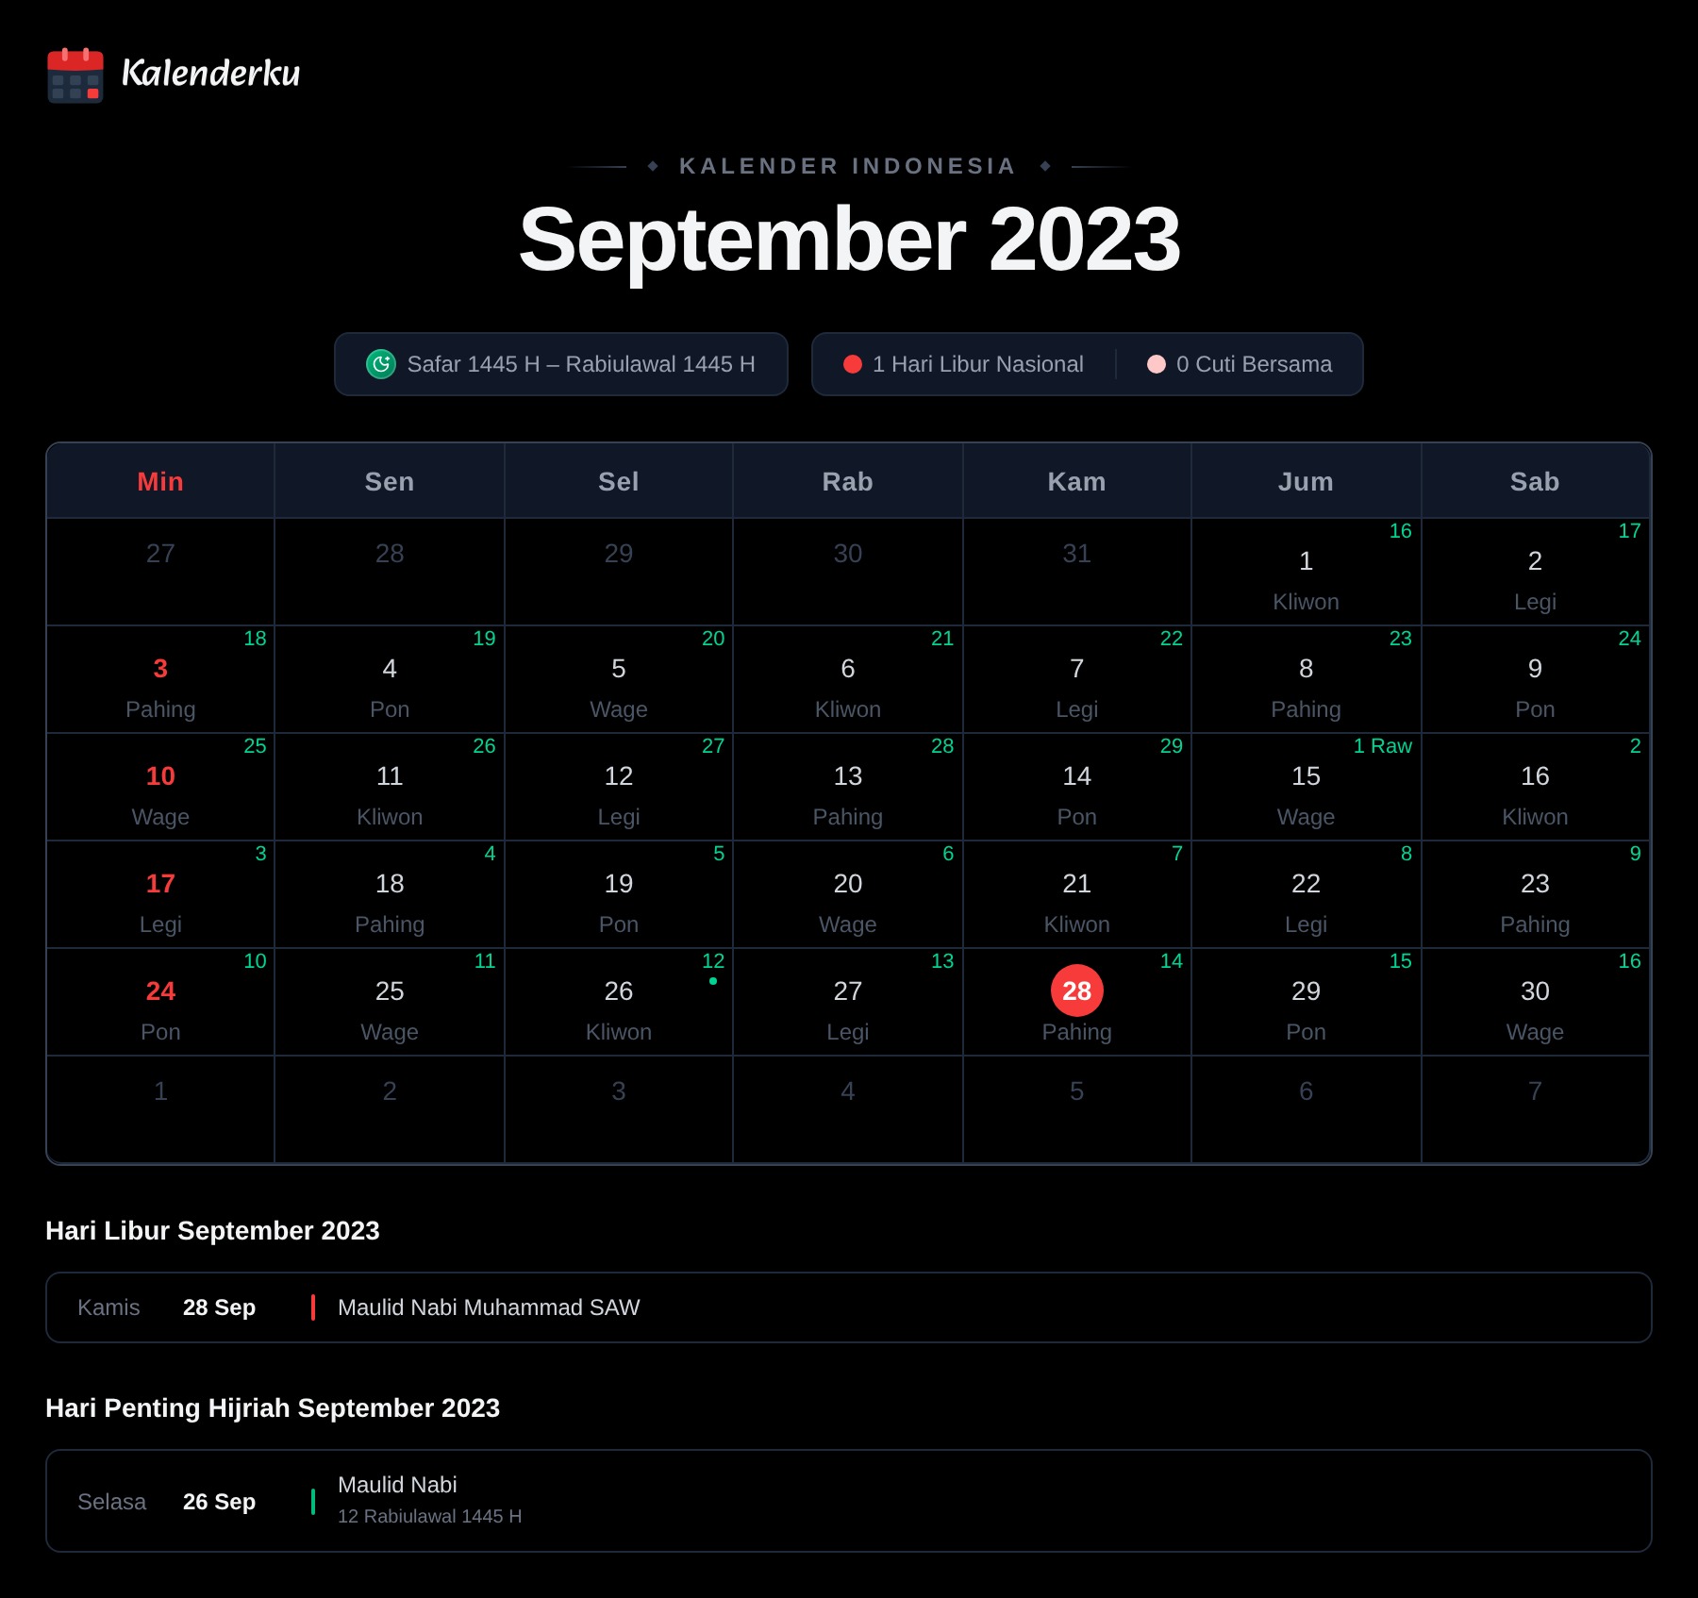The width and height of the screenshot is (1698, 1598).
Task: Select Sunday 24 September Pon
Action: click(160, 1002)
